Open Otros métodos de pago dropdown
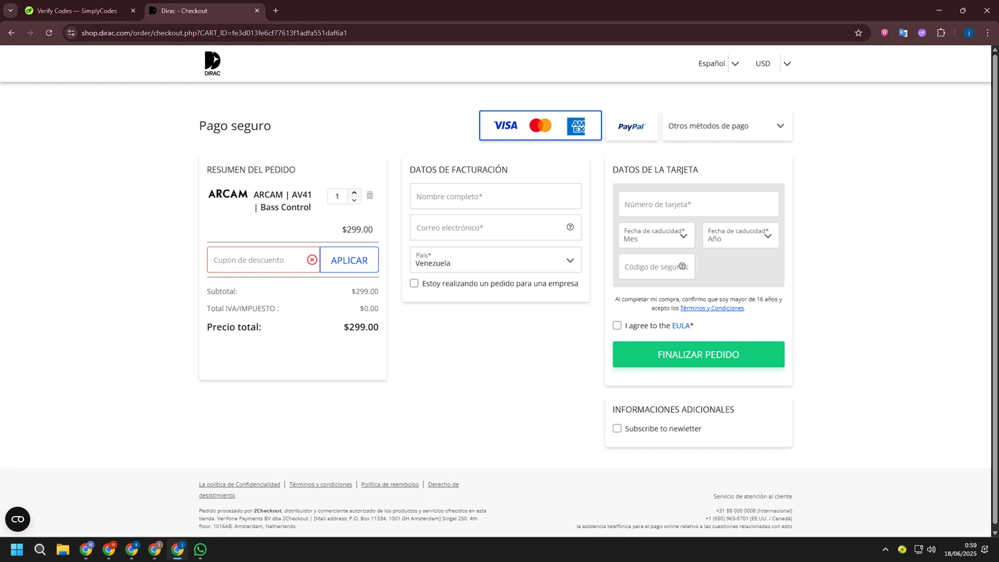Viewport: 999px width, 562px height. [727, 126]
